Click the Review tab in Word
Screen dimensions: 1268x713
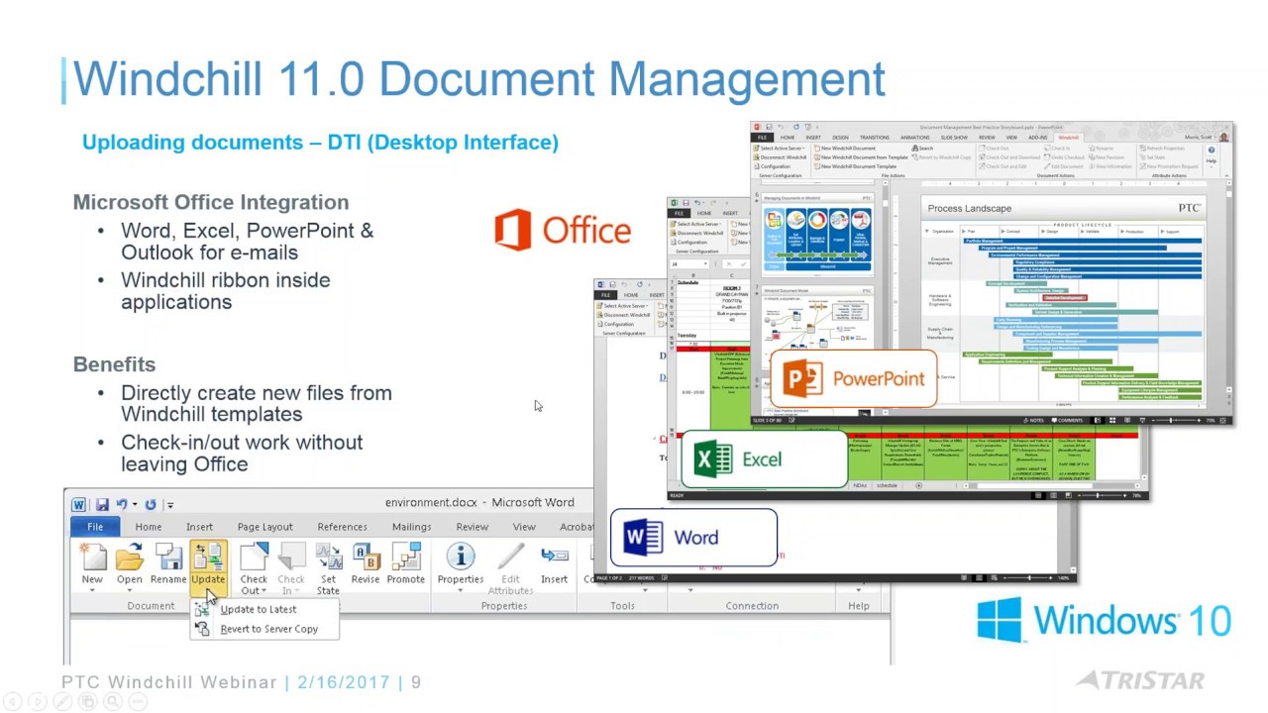click(x=472, y=527)
